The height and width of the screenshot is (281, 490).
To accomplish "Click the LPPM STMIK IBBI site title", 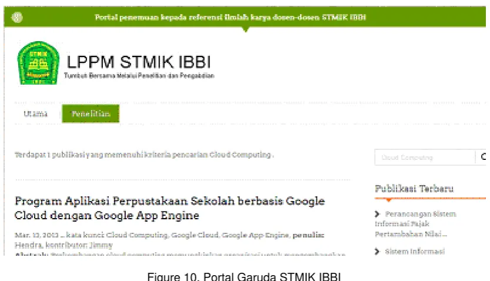I will (x=139, y=62).
